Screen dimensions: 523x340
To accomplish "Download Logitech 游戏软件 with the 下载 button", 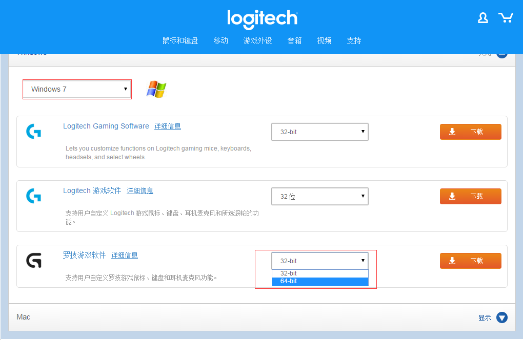I will coord(470,196).
